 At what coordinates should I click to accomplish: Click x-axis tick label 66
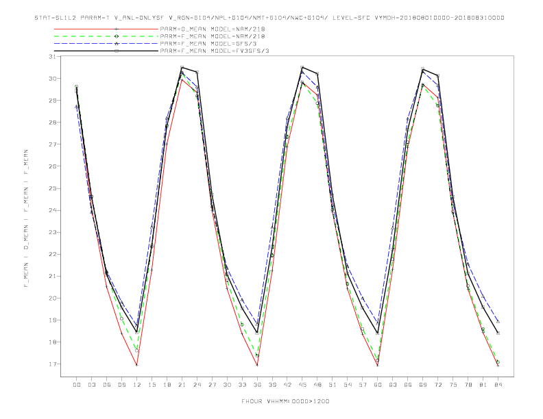408,385
